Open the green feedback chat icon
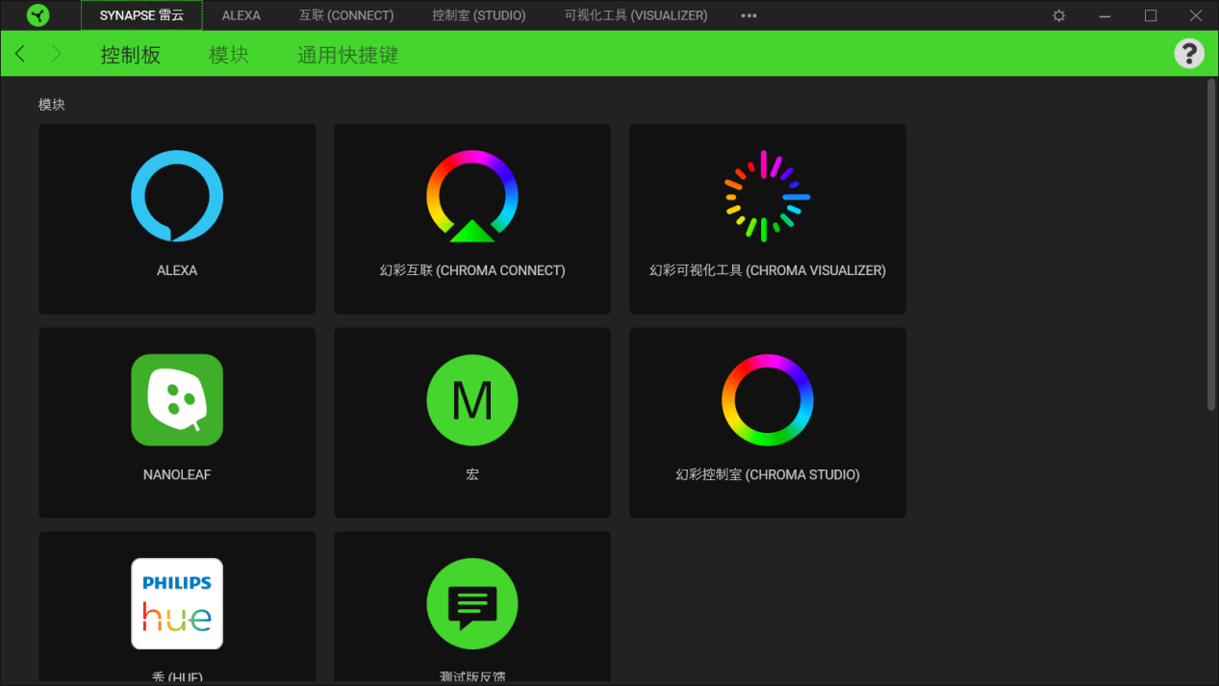 [x=472, y=604]
